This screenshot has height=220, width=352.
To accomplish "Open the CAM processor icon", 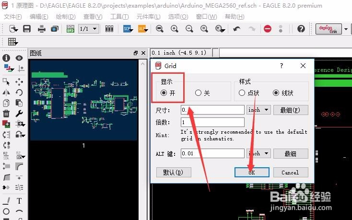I will (x=55, y=29).
